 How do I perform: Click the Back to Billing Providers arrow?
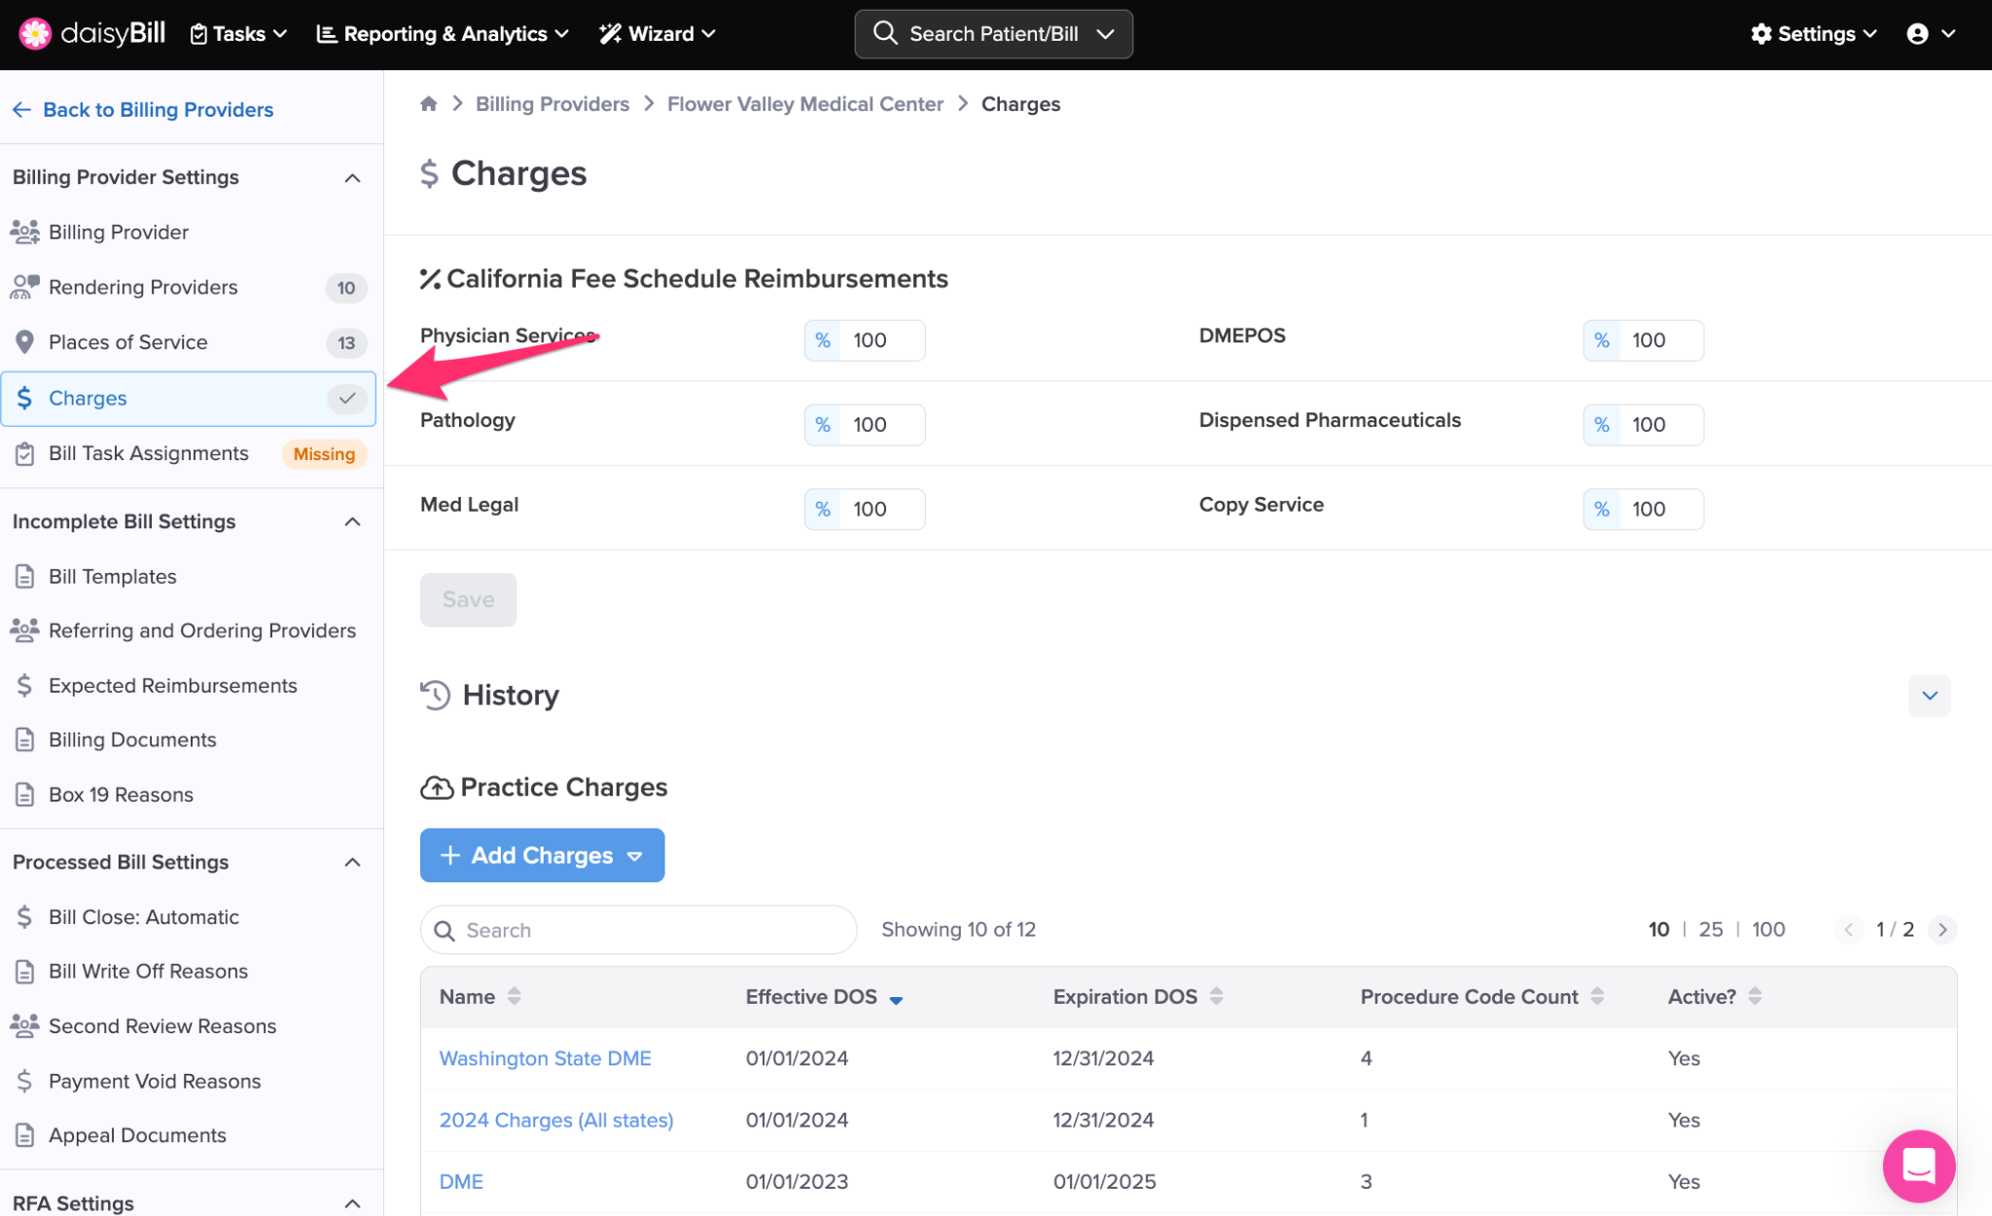[x=21, y=110]
